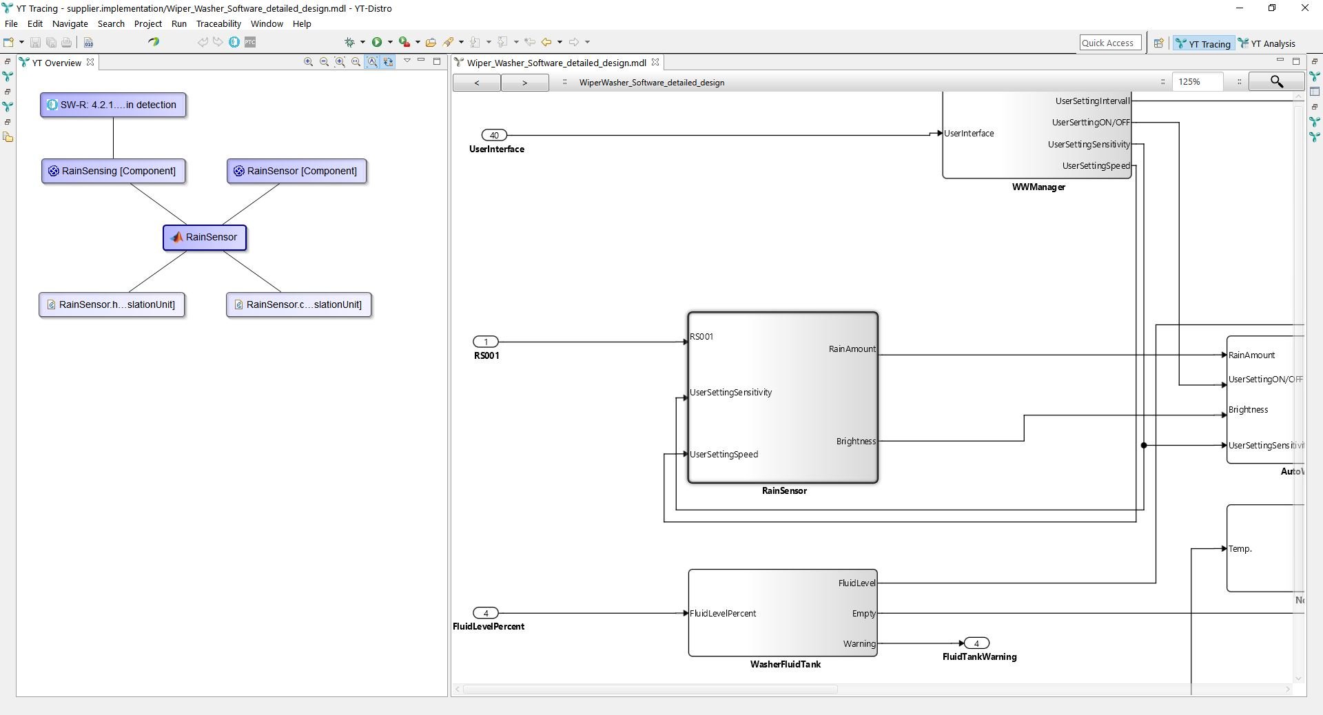The width and height of the screenshot is (1323, 715).
Task: Click the Open Perspective icon
Action: coord(1158,43)
